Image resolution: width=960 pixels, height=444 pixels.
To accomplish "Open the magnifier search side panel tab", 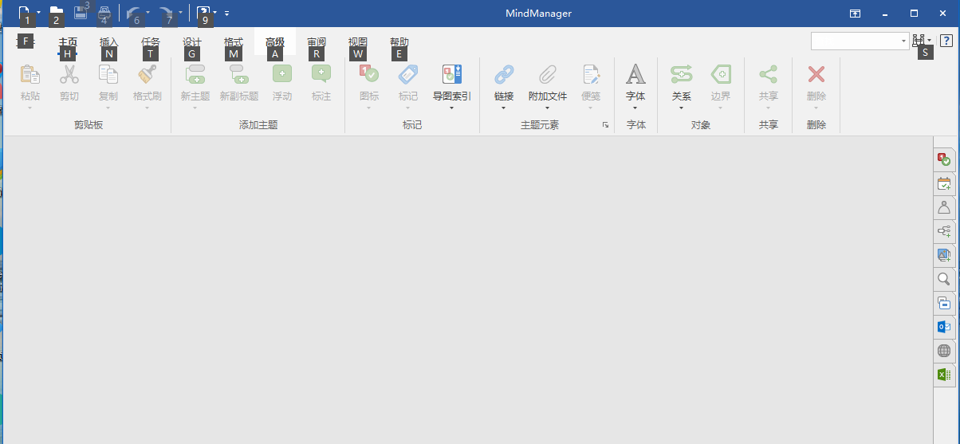I will [x=944, y=279].
